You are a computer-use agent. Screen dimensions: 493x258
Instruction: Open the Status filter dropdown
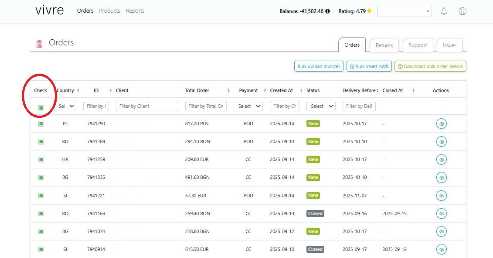321,106
